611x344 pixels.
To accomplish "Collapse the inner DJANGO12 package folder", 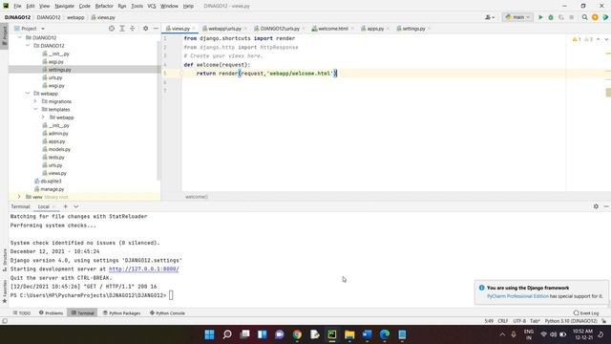I will (x=28, y=46).
